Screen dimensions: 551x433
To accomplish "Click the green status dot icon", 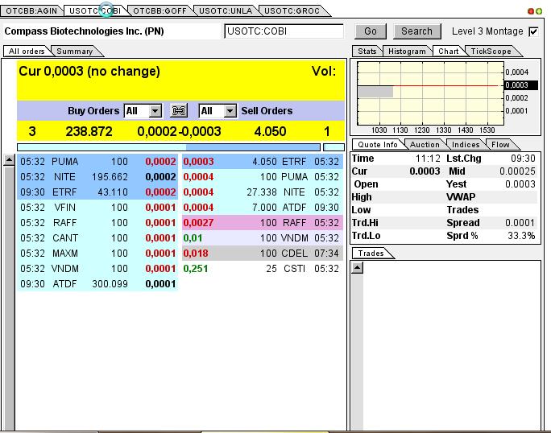I will pos(538,11).
